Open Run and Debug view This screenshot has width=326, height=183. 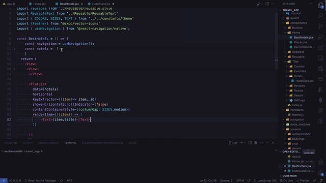pyautogui.click(x=320, y=37)
